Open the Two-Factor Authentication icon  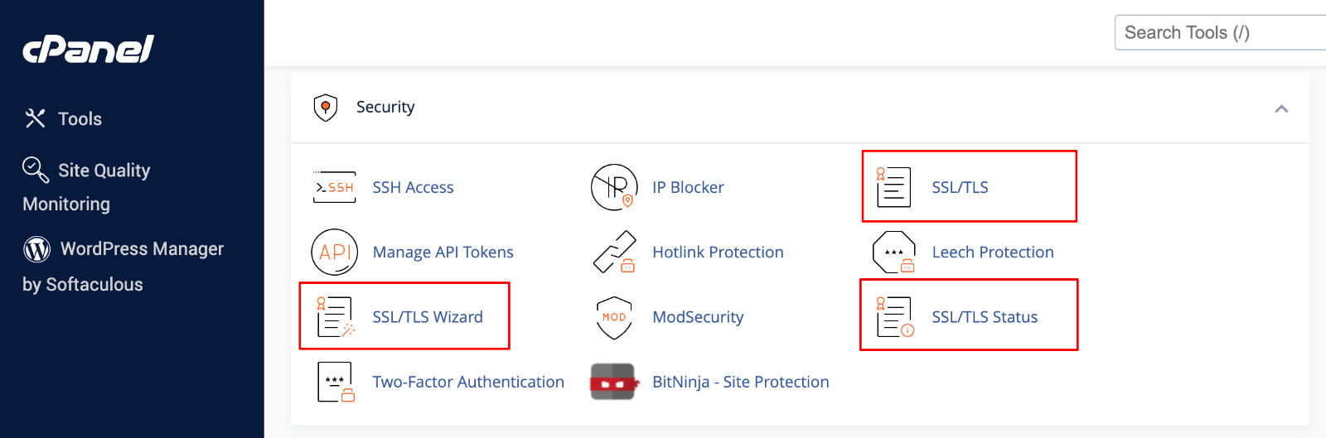(335, 382)
